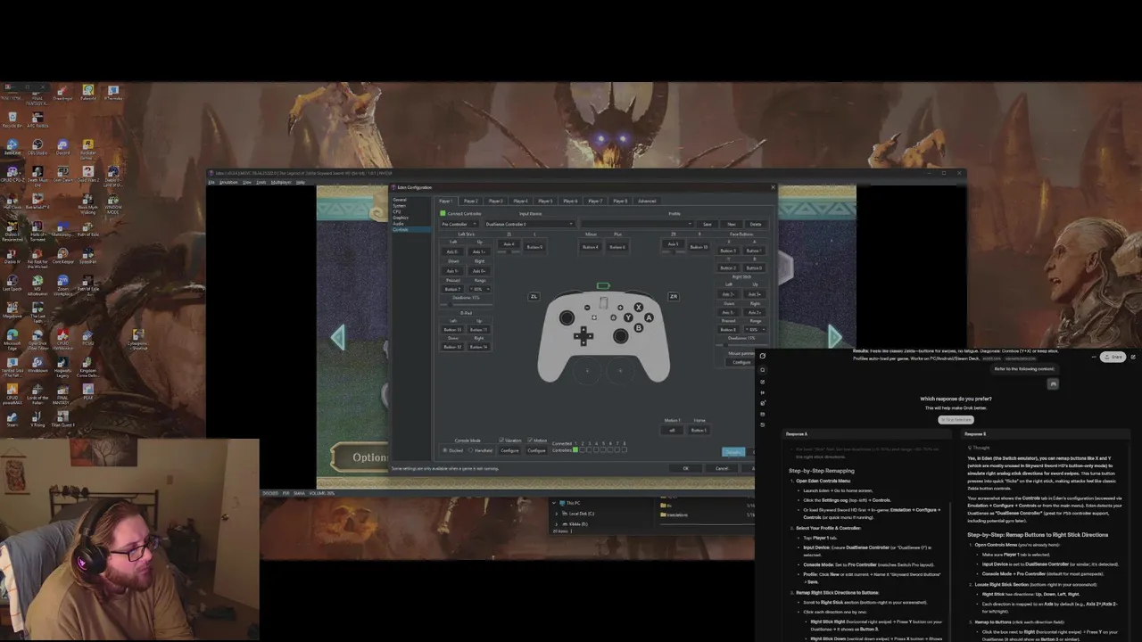Select General in the configuration sidebar

400,200
